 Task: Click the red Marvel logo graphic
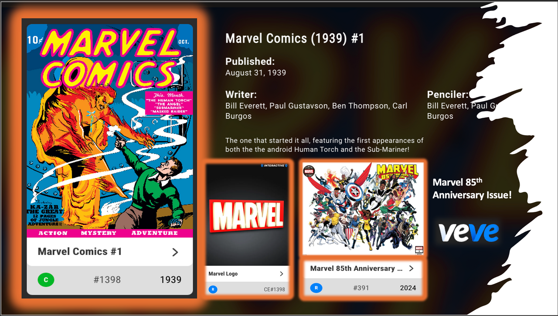[x=246, y=217]
